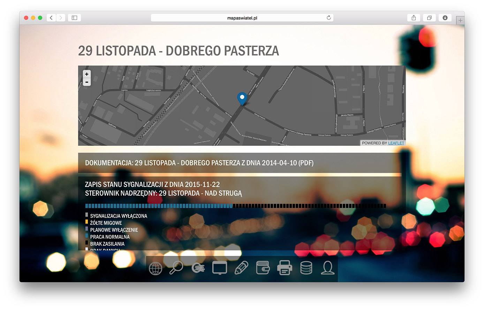Click the 'ŻÓŁTE MIGOWE' legend label
This screenshot has width=484, height=310.
pyautogui.click(x=106, y=223)
